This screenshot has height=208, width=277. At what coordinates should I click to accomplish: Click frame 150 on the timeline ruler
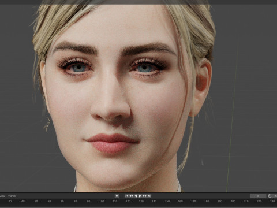167,201
